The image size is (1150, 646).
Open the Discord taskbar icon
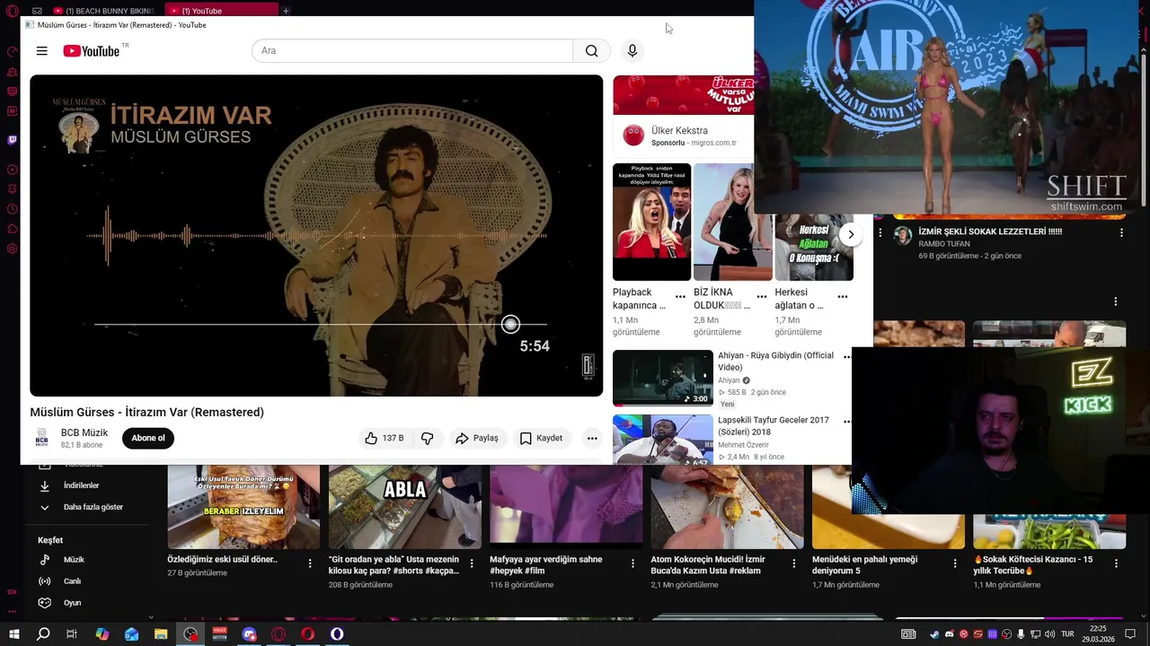(249, 633)
